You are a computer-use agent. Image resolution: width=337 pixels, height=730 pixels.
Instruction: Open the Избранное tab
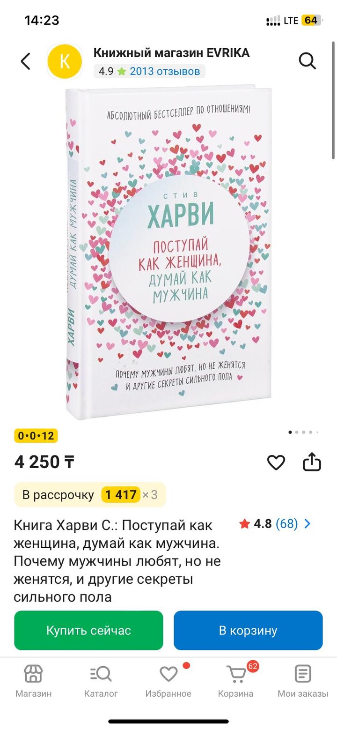(x=168, y=681)
